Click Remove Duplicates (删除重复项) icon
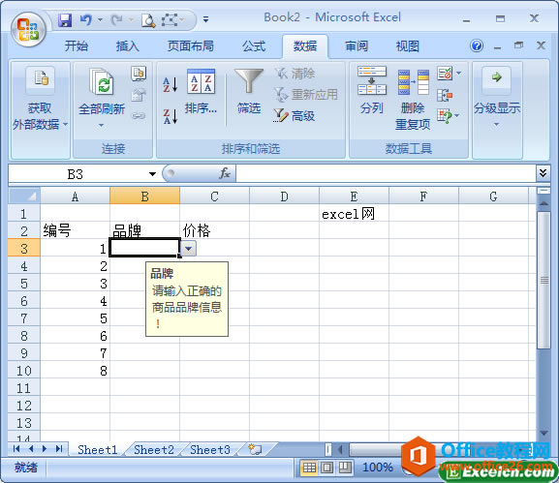 point(413,100)
